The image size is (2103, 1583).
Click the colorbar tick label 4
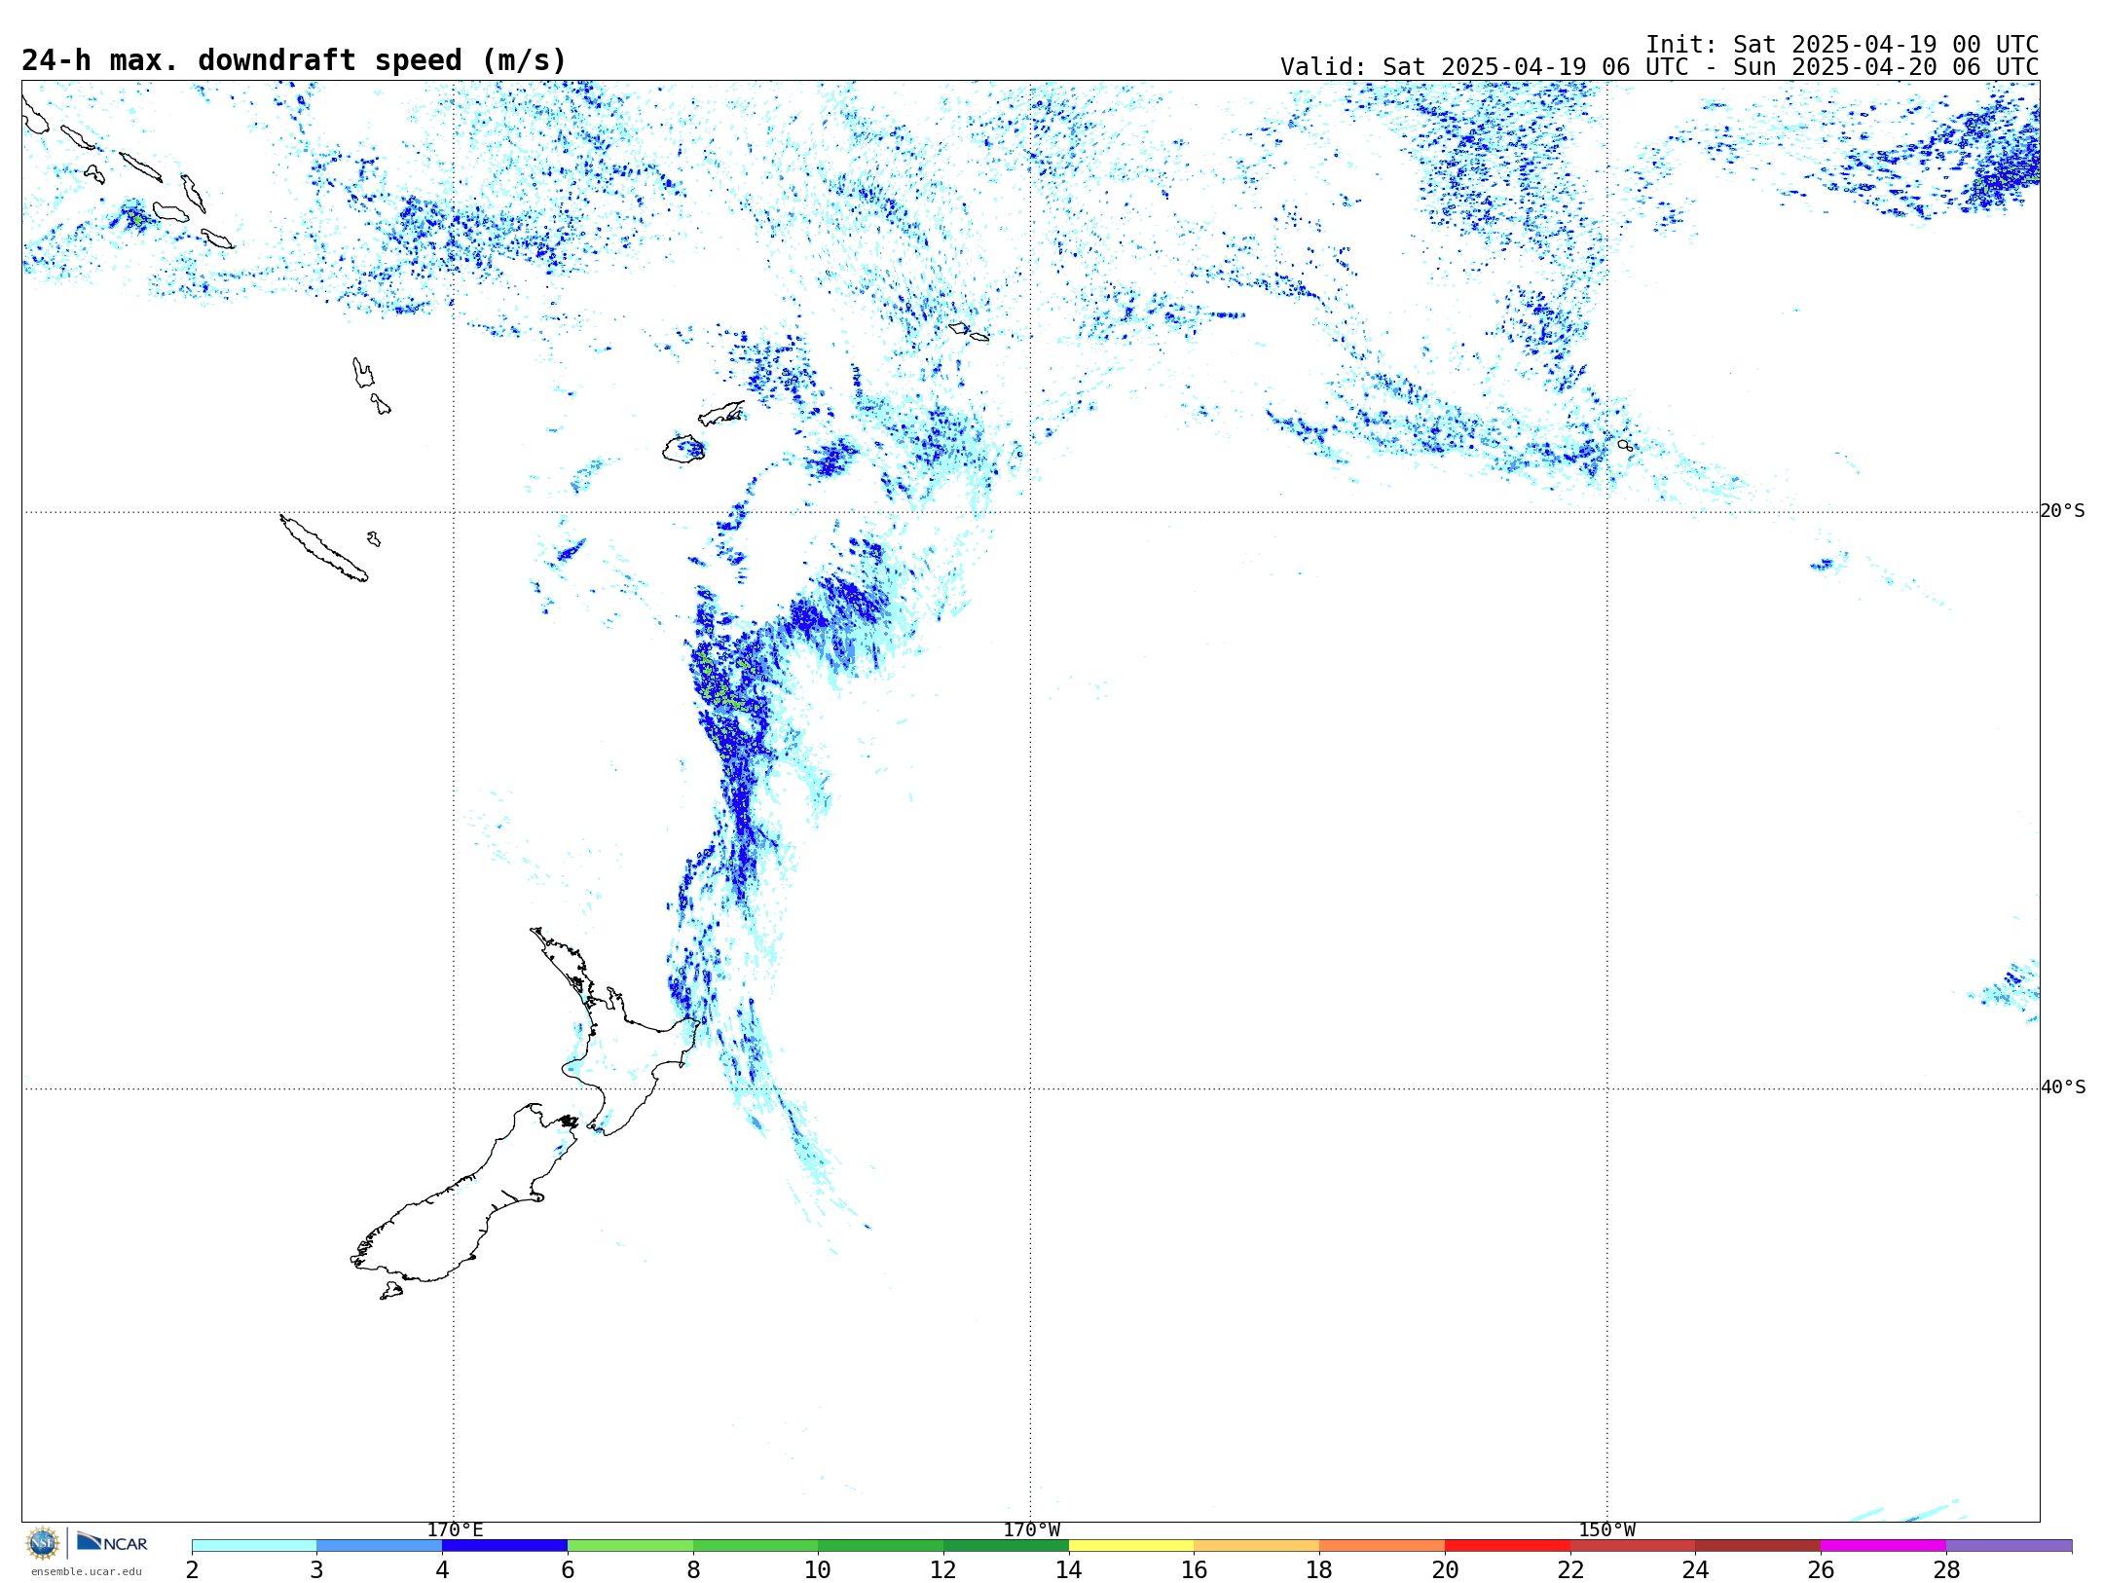[x=442, y=1569]
